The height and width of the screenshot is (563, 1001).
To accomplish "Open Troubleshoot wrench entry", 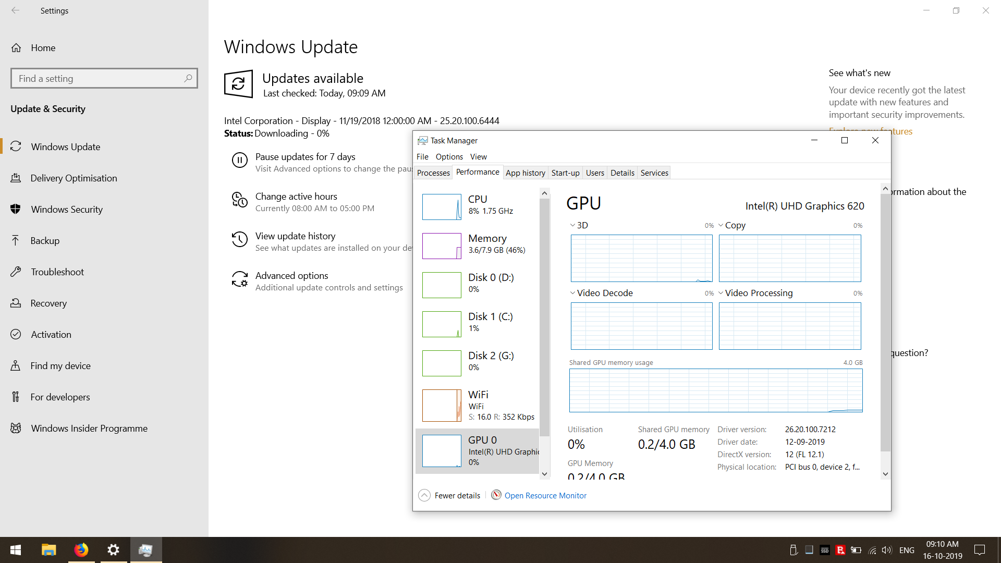I will coord(104,272).
